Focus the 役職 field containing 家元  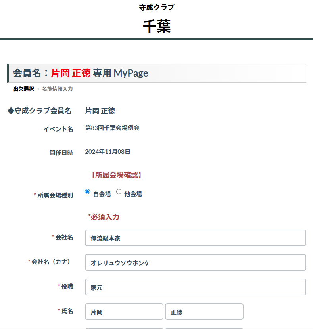click(x=196, y=287)
